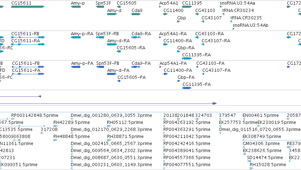This screenshot has height=170, width=301.
Task: Select the CG43103 gene label
Action: (x=205, y=11)
